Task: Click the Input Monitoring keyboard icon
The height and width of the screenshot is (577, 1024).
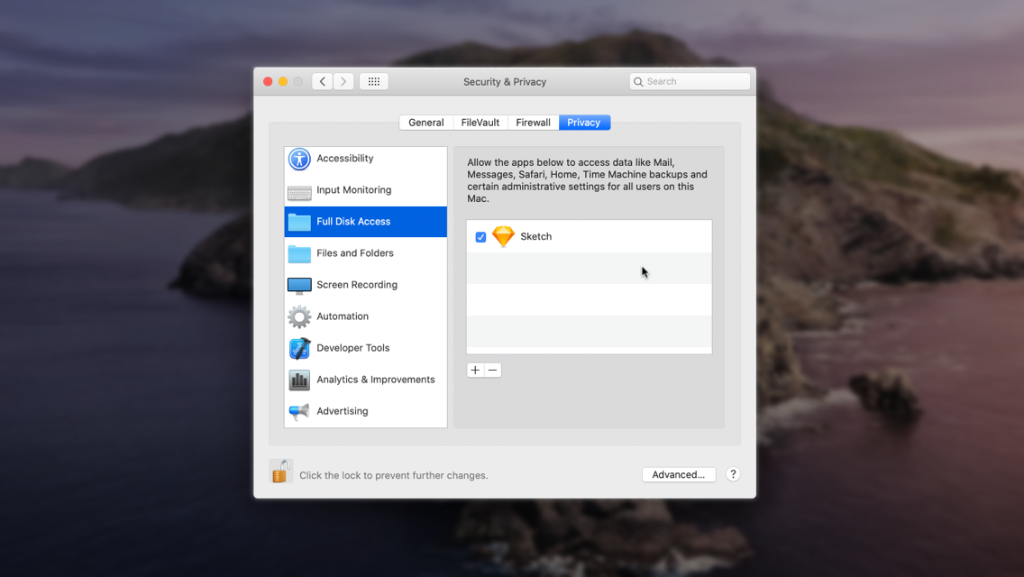Action: (299, 191)
